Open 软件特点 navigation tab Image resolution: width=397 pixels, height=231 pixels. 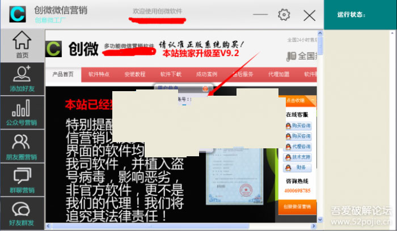tap(99, 74)
